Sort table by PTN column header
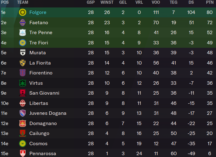Image resolution: width=216 pixels, height=157 pixels. click(x=210, y=2)
